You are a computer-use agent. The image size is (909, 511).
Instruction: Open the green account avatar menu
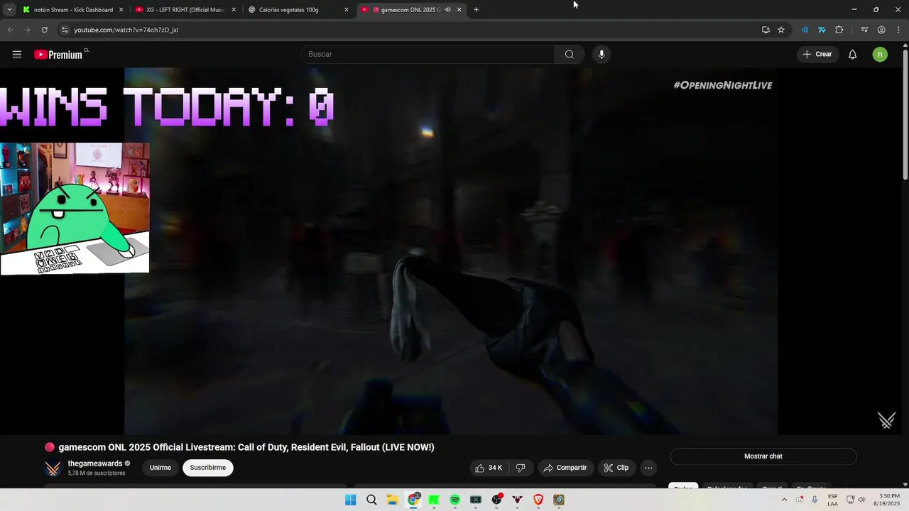880,55
